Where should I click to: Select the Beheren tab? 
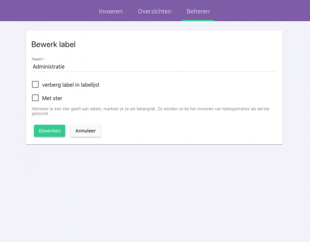click(x=198, y=11)
